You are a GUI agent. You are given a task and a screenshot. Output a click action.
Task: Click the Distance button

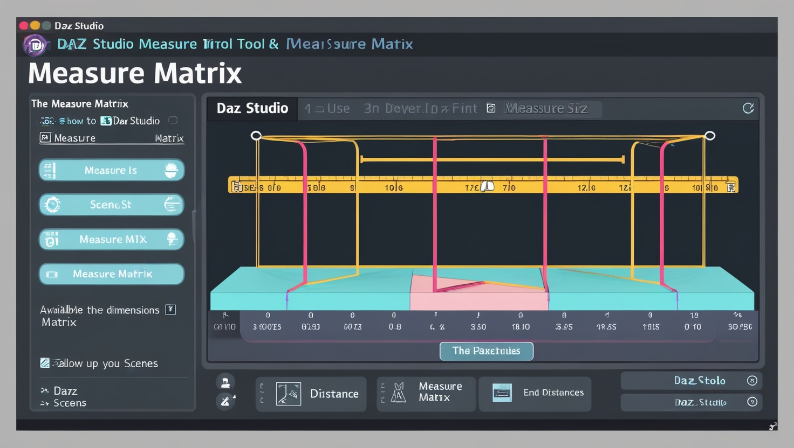click(311, 394)
